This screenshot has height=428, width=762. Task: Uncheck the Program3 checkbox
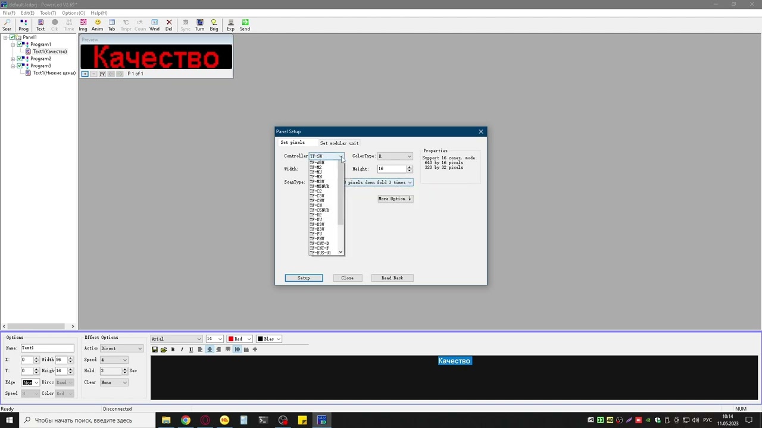tap(20, 66)
